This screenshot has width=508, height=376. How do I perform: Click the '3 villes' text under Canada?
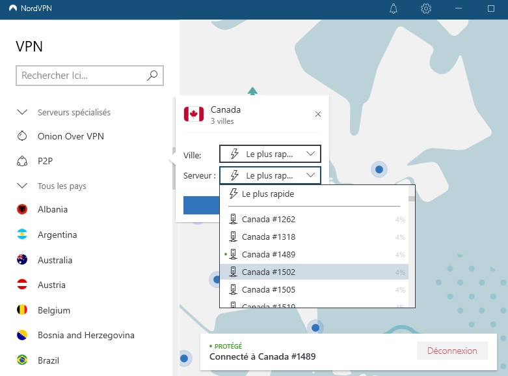pyautogui.click(x=222, y=121)
